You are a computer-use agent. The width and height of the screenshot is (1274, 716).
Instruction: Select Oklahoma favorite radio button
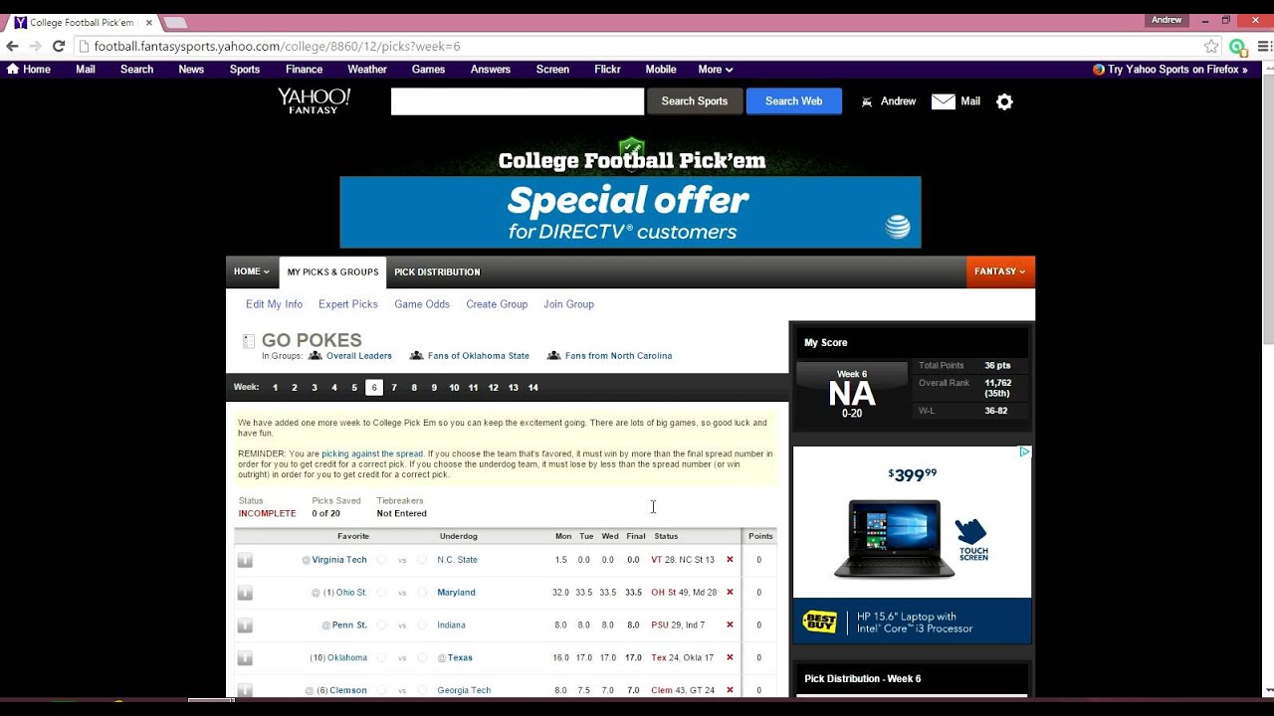click(x=382, y=658)
